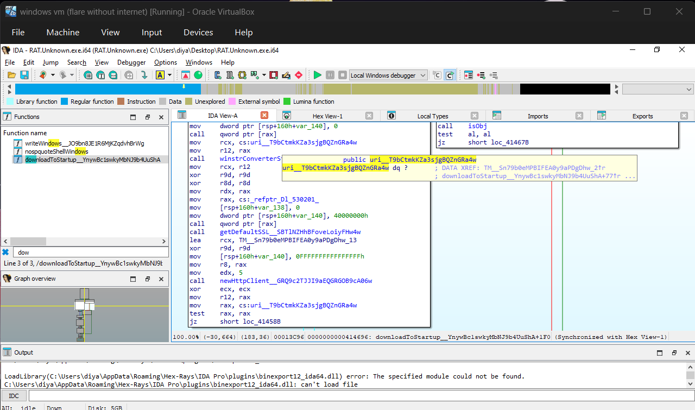This screenshot has width=695, height=410.
Task: Open the File menu in IDA
Action: 10,62
